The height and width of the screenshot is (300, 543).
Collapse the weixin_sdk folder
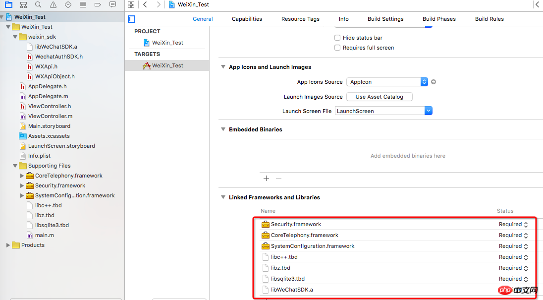click(15, 37)
